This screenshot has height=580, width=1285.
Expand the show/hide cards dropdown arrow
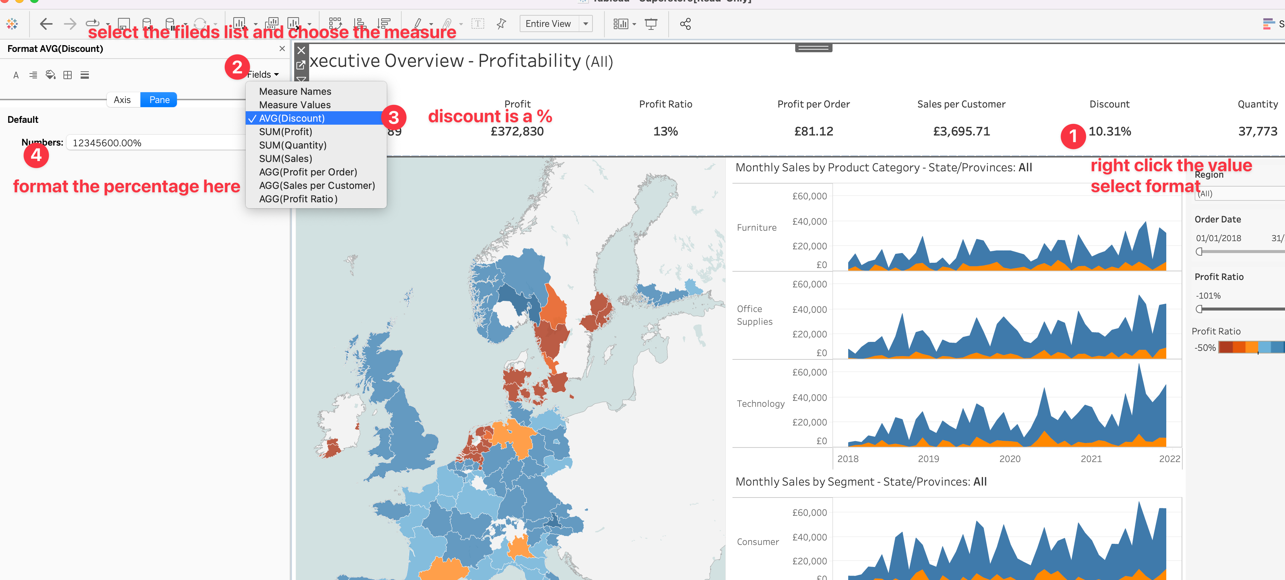[634, 24]
